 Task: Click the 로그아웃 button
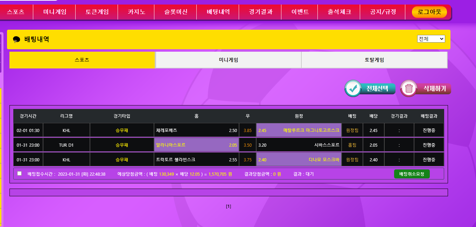tap(429, 12)
